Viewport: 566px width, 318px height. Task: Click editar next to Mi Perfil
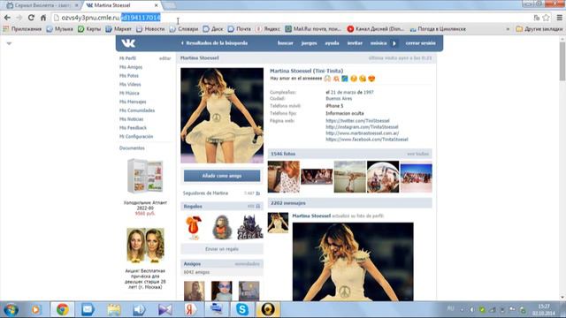coord(165,58)
